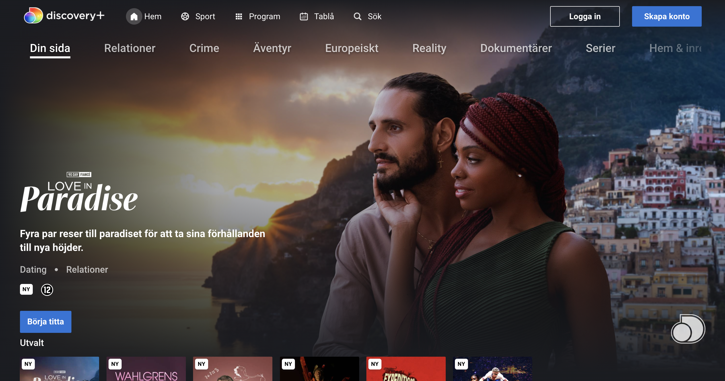Click the NY badge under Love in Paradise

point(26,289)
